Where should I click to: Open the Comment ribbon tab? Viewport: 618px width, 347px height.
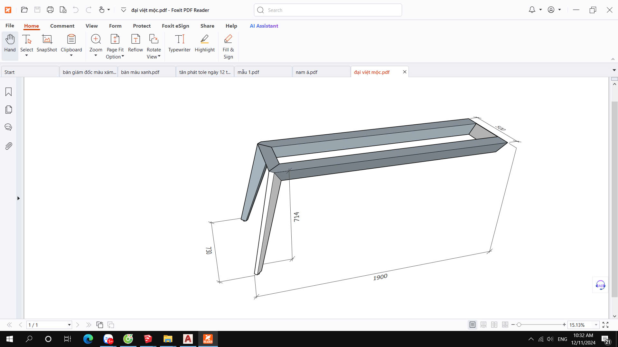click(x=62, y=26)
